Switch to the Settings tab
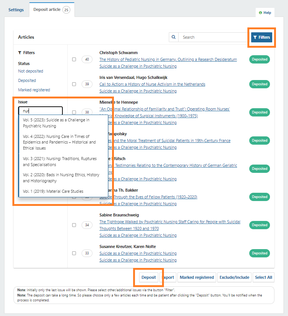Screen dimensions: 288x316 point(16,10)
